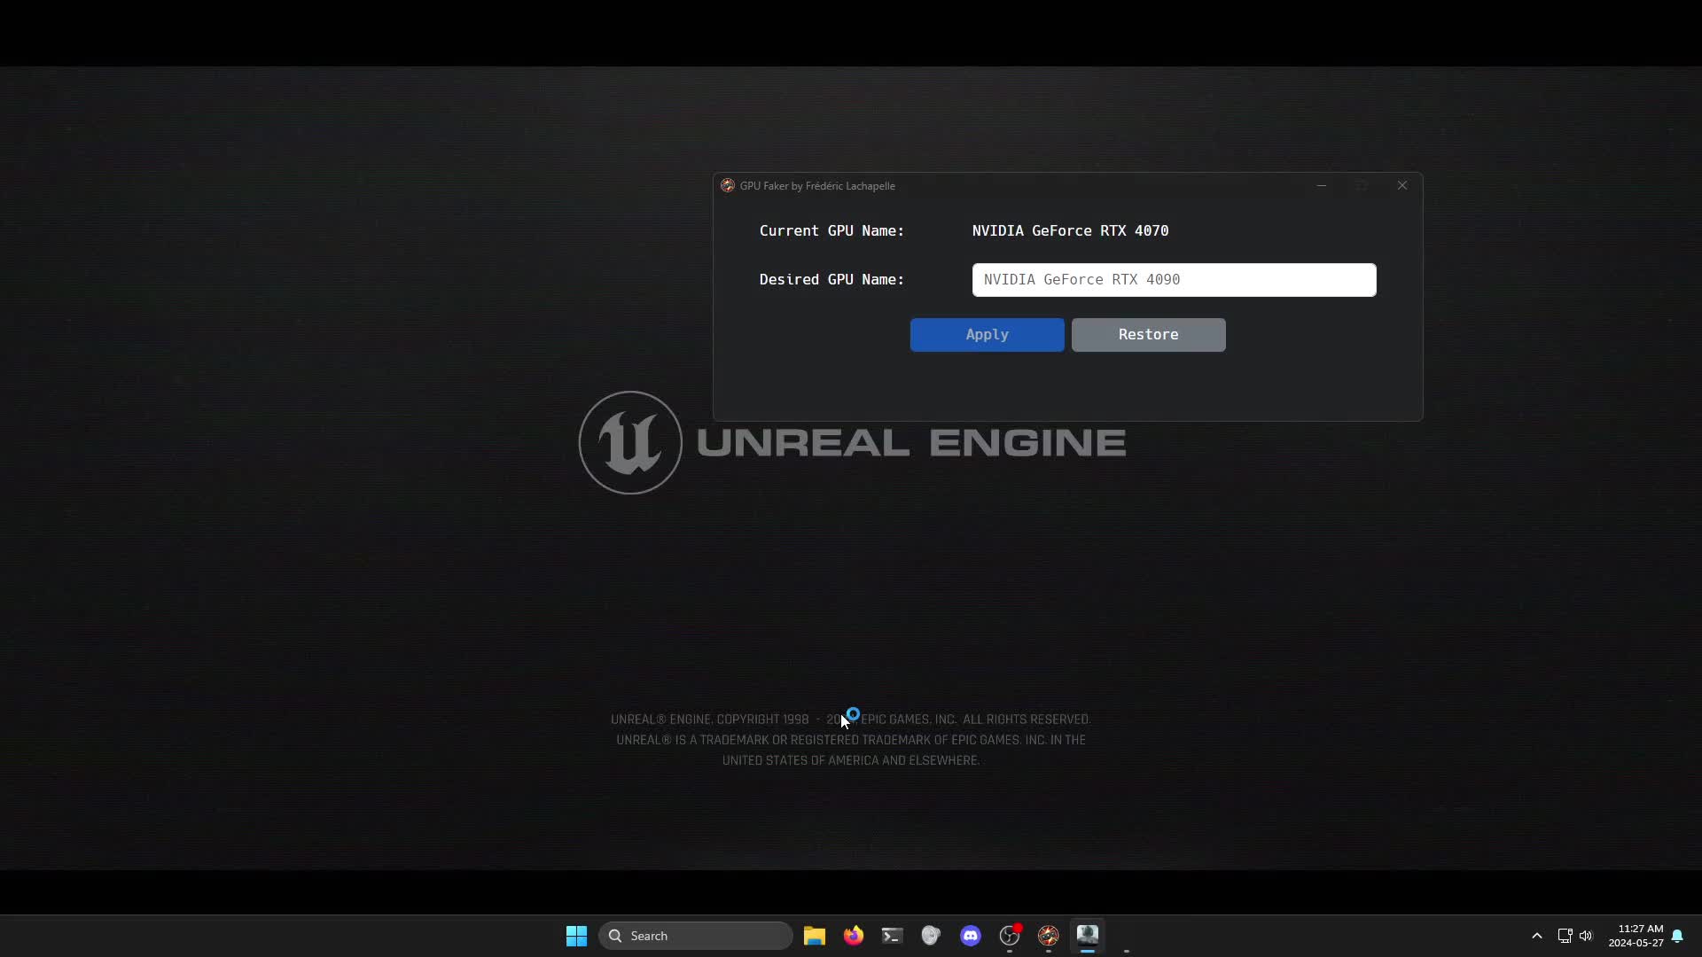Switch to GPU Faker taskbar icon
Screen dimensions: 1702x957
point(1048,936)
